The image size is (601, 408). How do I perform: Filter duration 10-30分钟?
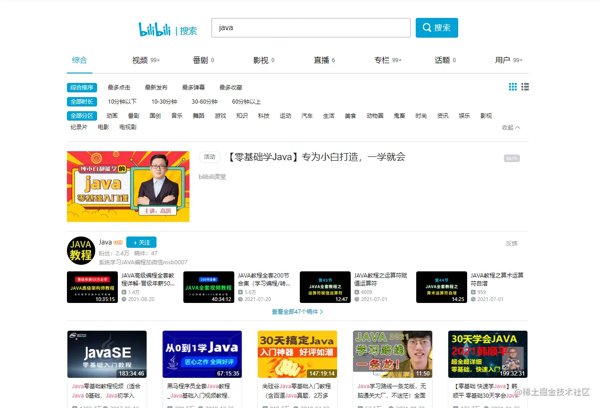pos(164,102)
